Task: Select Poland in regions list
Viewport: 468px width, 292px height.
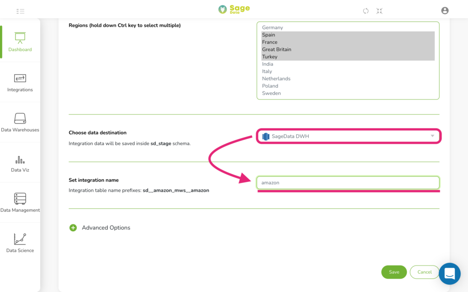Action: (348, 86)
